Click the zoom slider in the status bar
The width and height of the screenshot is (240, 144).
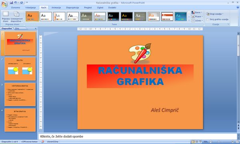222,142
